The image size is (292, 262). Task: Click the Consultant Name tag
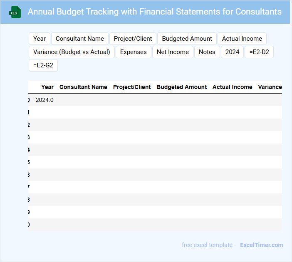[80, 39]
